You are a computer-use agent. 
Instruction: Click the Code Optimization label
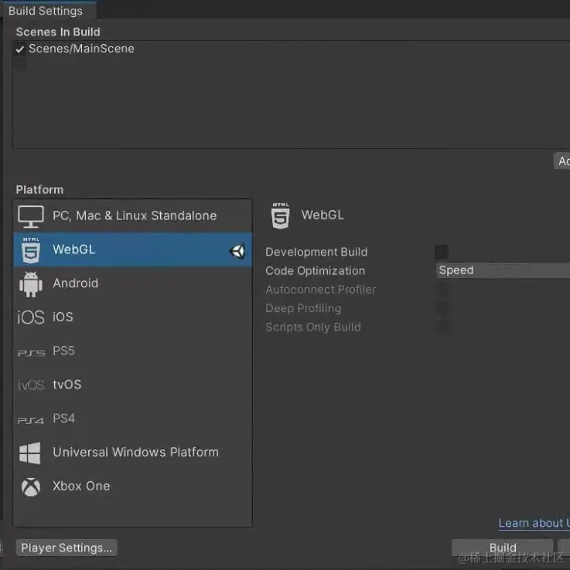pyautogui.click(x=316, y=271)
